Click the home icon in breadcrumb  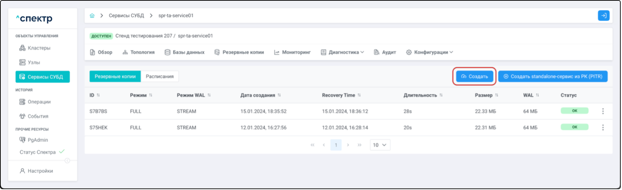pyautogui.click(x=92, y=16)
